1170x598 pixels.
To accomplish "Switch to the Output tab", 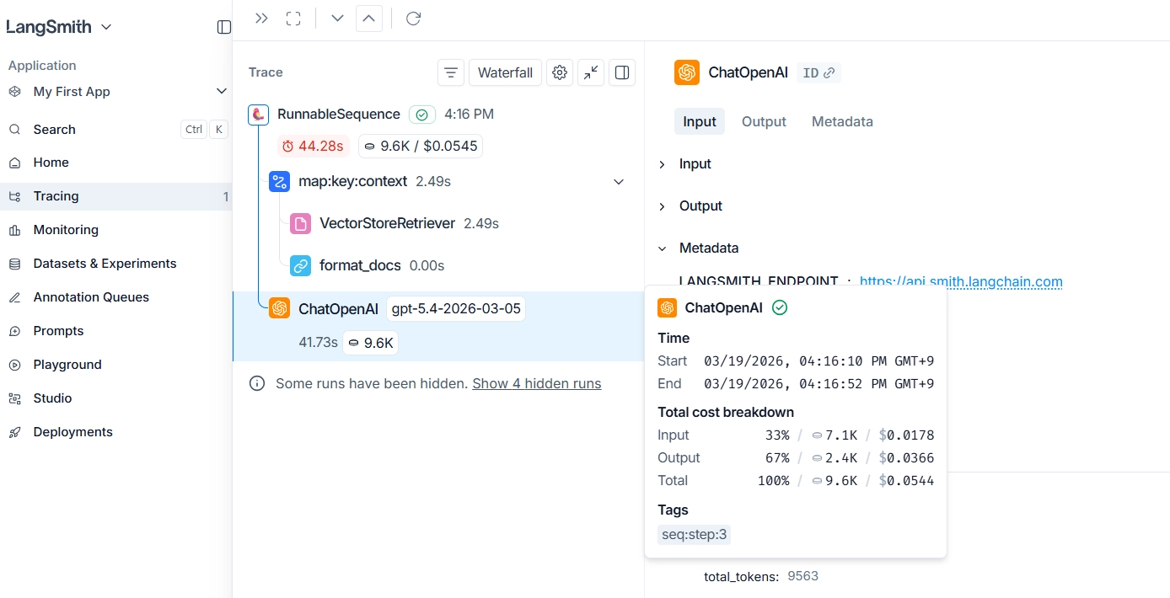I will click(x=764, y=121).
